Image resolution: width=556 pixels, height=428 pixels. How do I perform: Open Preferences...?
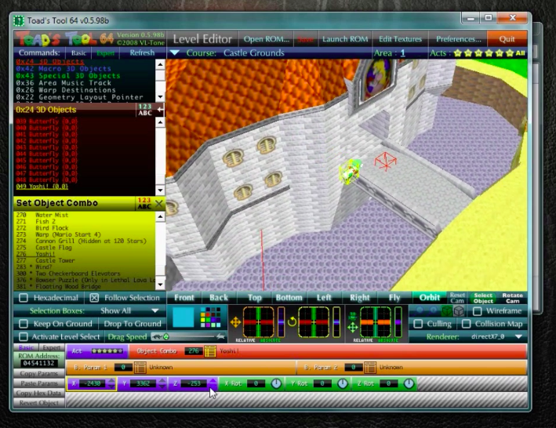coord(458,39)
